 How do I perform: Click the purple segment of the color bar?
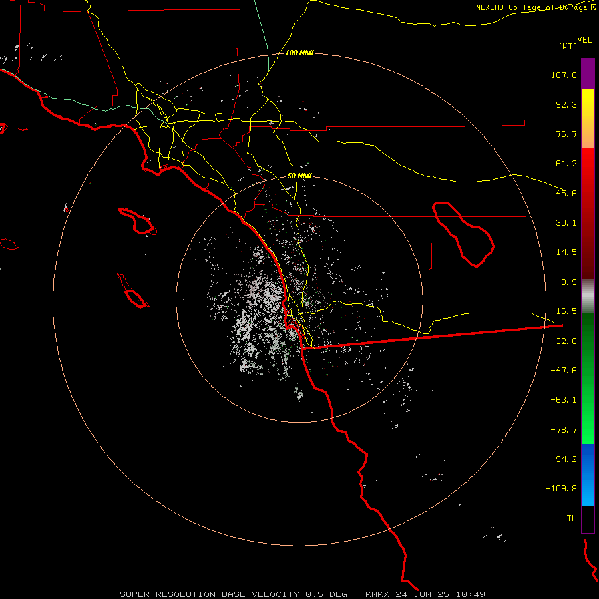click(x=588, y=74)
